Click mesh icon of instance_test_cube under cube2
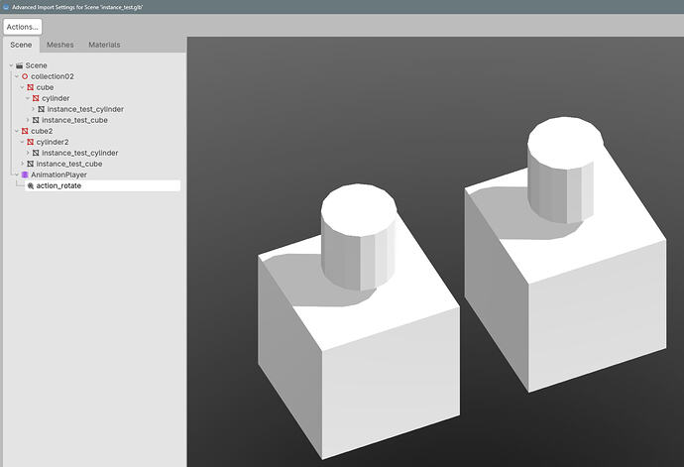Image resolution: width=684 pixels, height=467 pixels. tap(30, 164)
